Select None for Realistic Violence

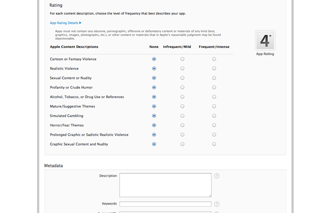pos(154,68)
